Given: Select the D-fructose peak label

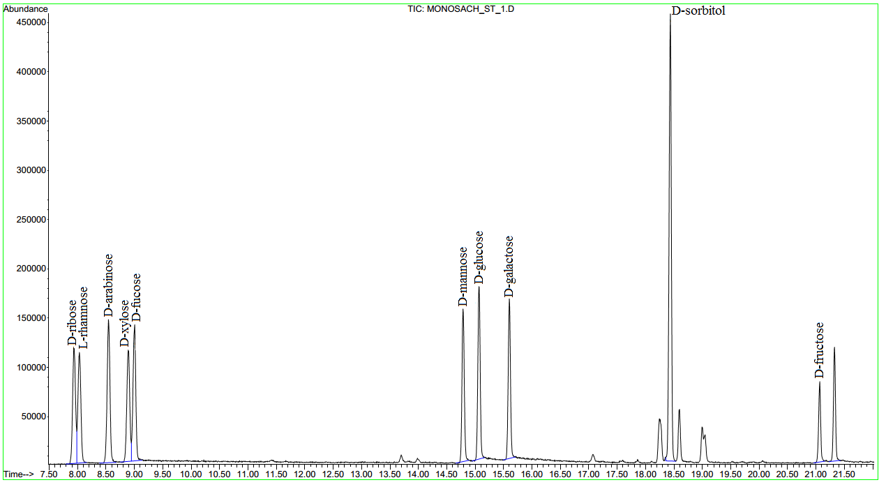Looking at the screenshot, I should 819,350.
